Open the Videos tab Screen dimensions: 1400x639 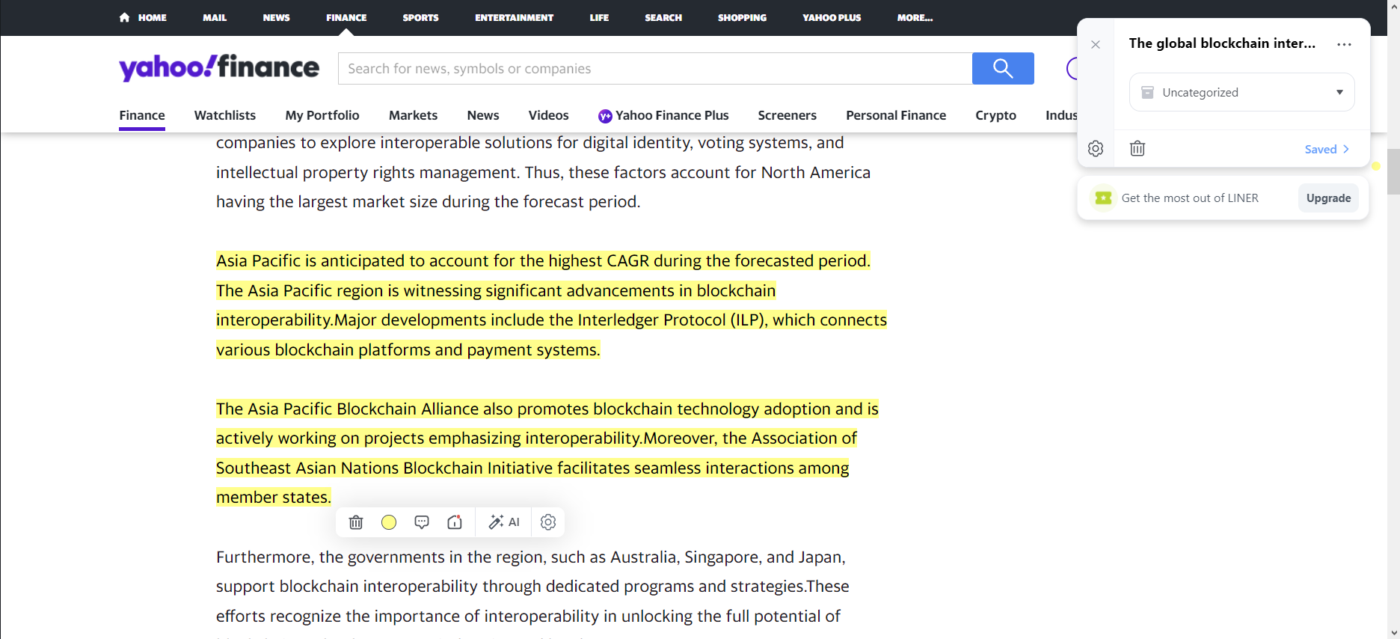click(x=548, y=115)
